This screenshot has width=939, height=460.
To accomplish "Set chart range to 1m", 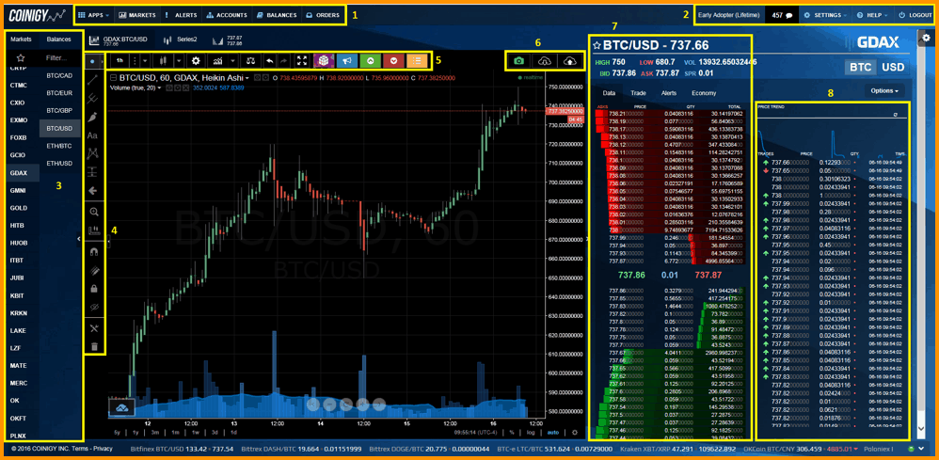I will pyautogui.click(x=175, y=432).
